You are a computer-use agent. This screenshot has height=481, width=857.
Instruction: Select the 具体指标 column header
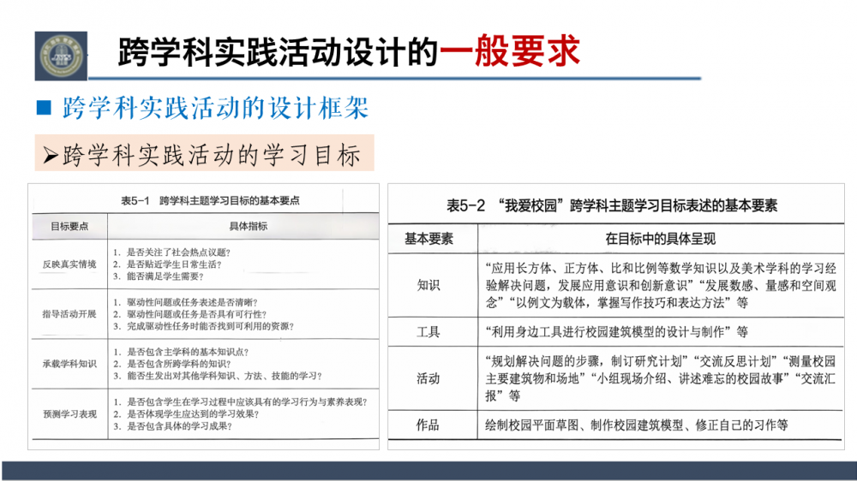pos(248,227)
